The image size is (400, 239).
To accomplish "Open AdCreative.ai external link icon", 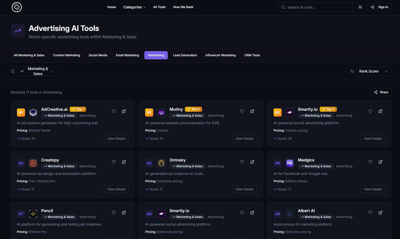I will tap(124, 111).
